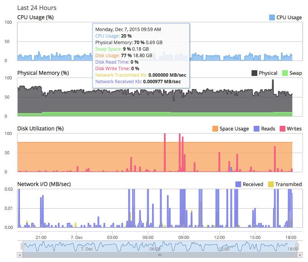Screen dimensions: 308x262
Task: Click the pink Writes legend swatch
Action: (x=282, y=129)
